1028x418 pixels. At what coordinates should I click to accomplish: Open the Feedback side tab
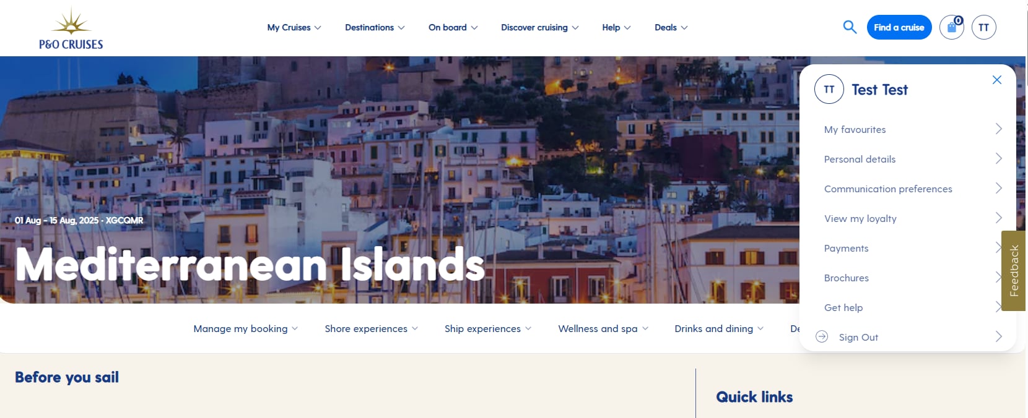tap(1014, 271)
